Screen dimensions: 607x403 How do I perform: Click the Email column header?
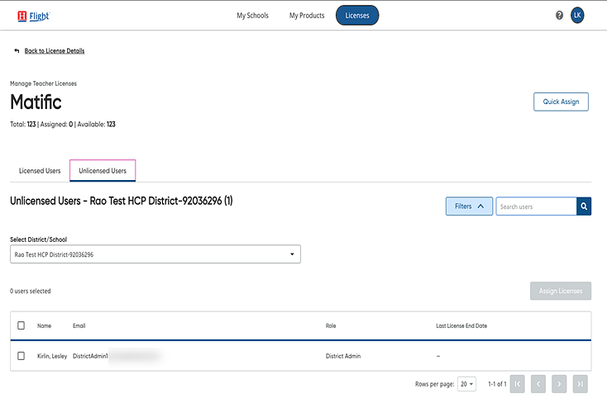tap(79, 325)
